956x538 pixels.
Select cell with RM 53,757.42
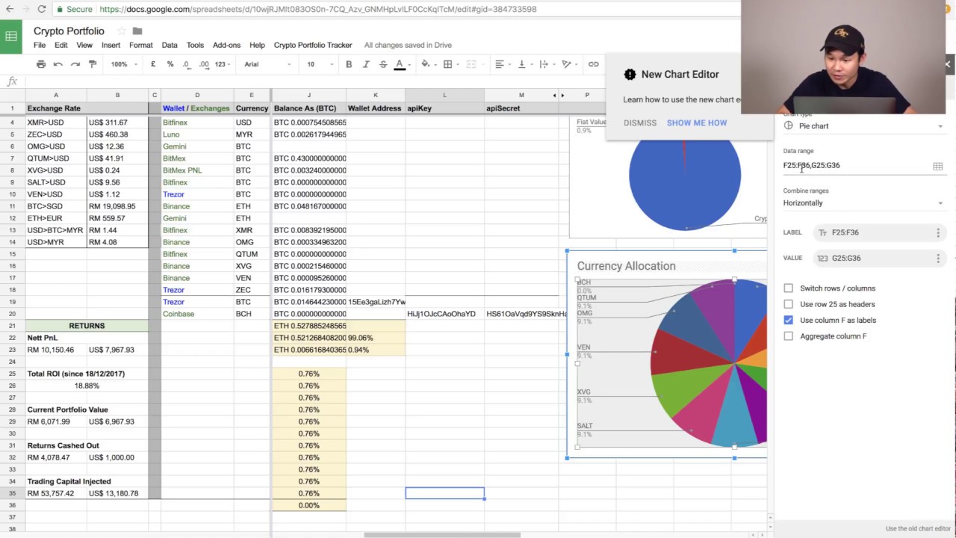coord(56,493)
